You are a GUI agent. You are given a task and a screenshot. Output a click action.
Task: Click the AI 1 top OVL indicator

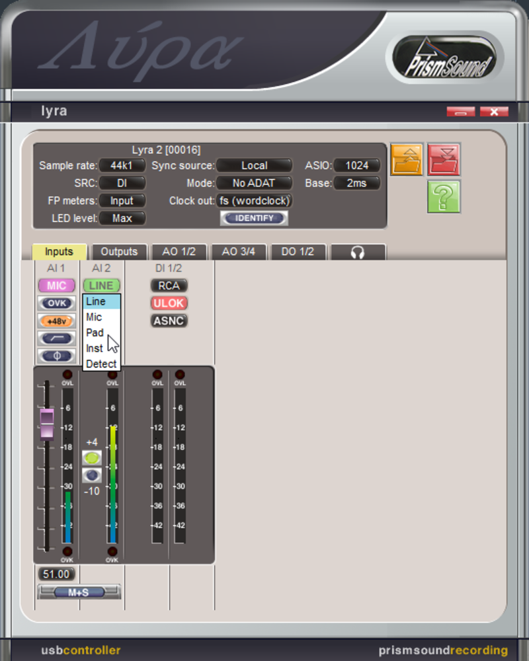[67, 375]
